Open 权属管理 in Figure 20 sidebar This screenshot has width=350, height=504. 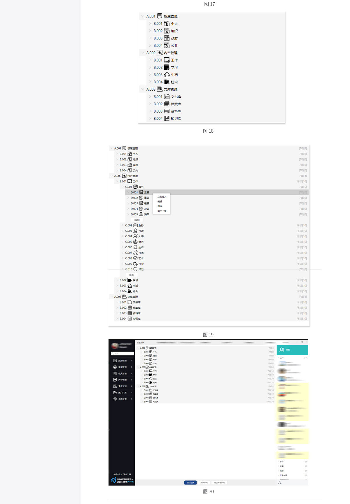[x=123, y=373]
